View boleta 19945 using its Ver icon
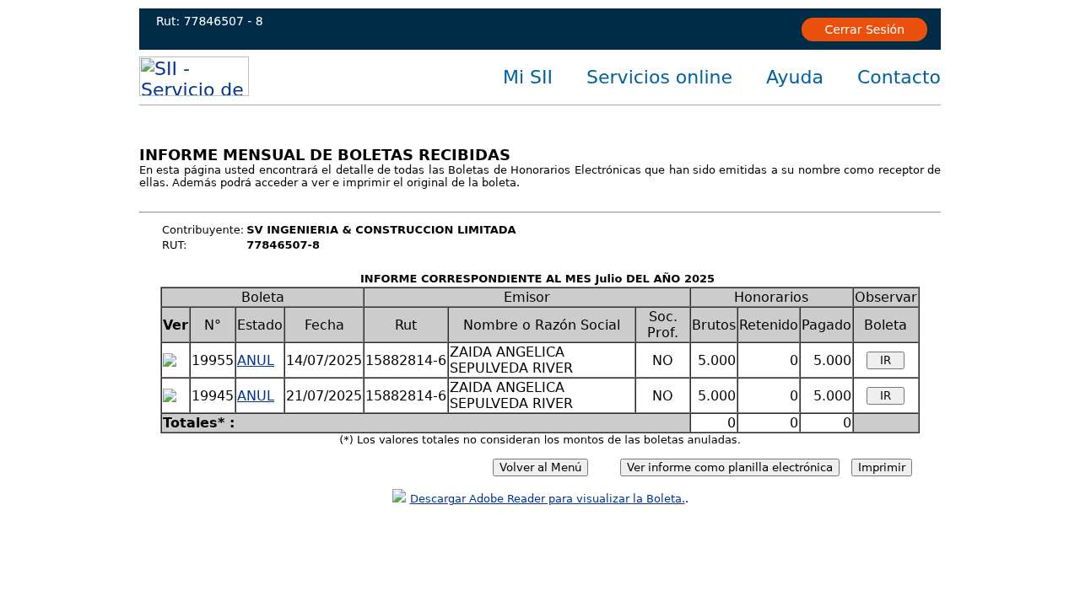 pyautogui.click(x=170, y=396)
